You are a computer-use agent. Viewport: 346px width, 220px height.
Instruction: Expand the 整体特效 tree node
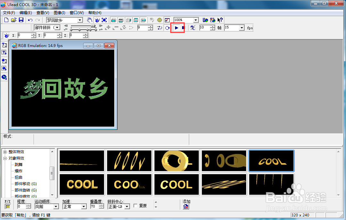point(5,152)
